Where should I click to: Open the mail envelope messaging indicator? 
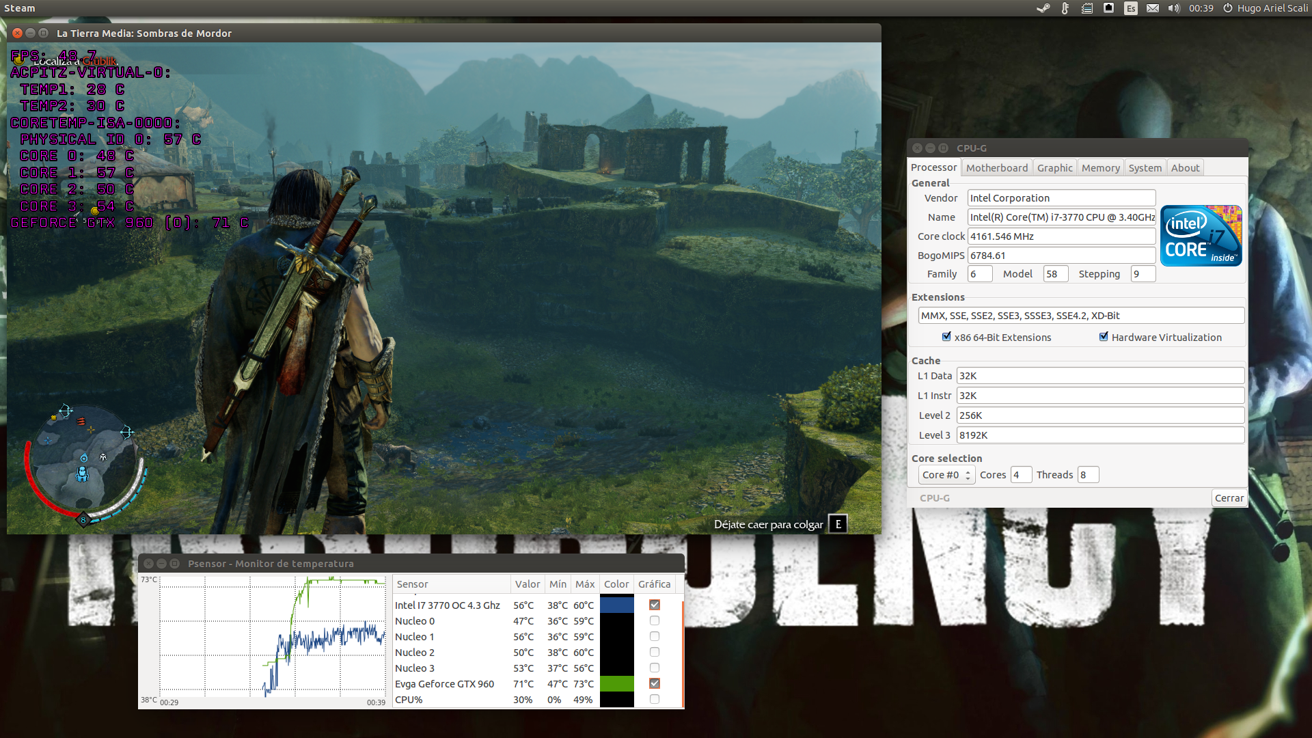[x=1153, y=8]
